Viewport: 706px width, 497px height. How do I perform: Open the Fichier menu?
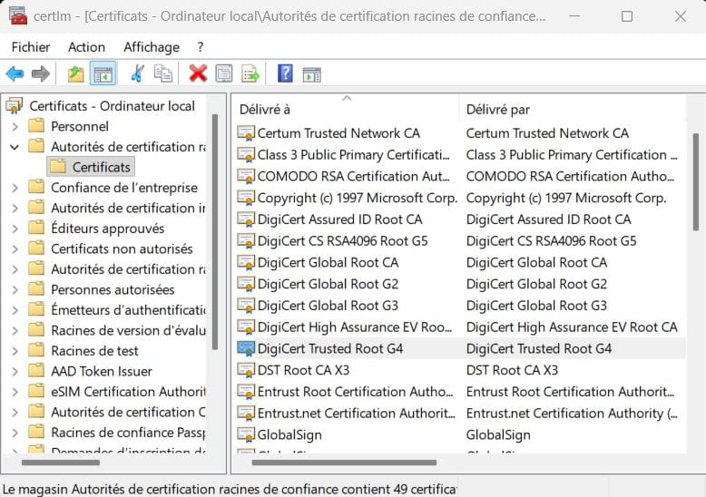pyautogui.click(x=31, y=47)
